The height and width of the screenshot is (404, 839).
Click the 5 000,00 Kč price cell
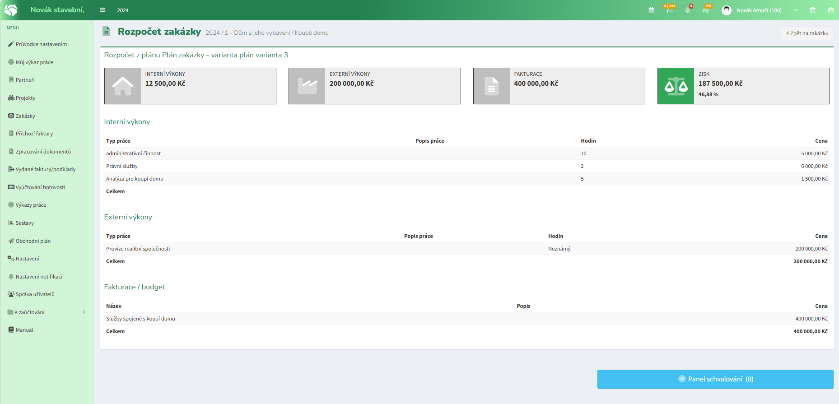click(814, 153)
